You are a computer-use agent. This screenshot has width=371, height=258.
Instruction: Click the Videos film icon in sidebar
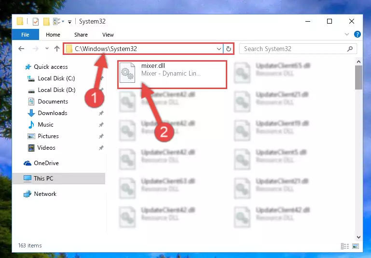pyautogui.click(x=31, y=148)
